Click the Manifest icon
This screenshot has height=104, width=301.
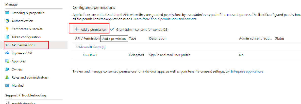click(7, 85)
